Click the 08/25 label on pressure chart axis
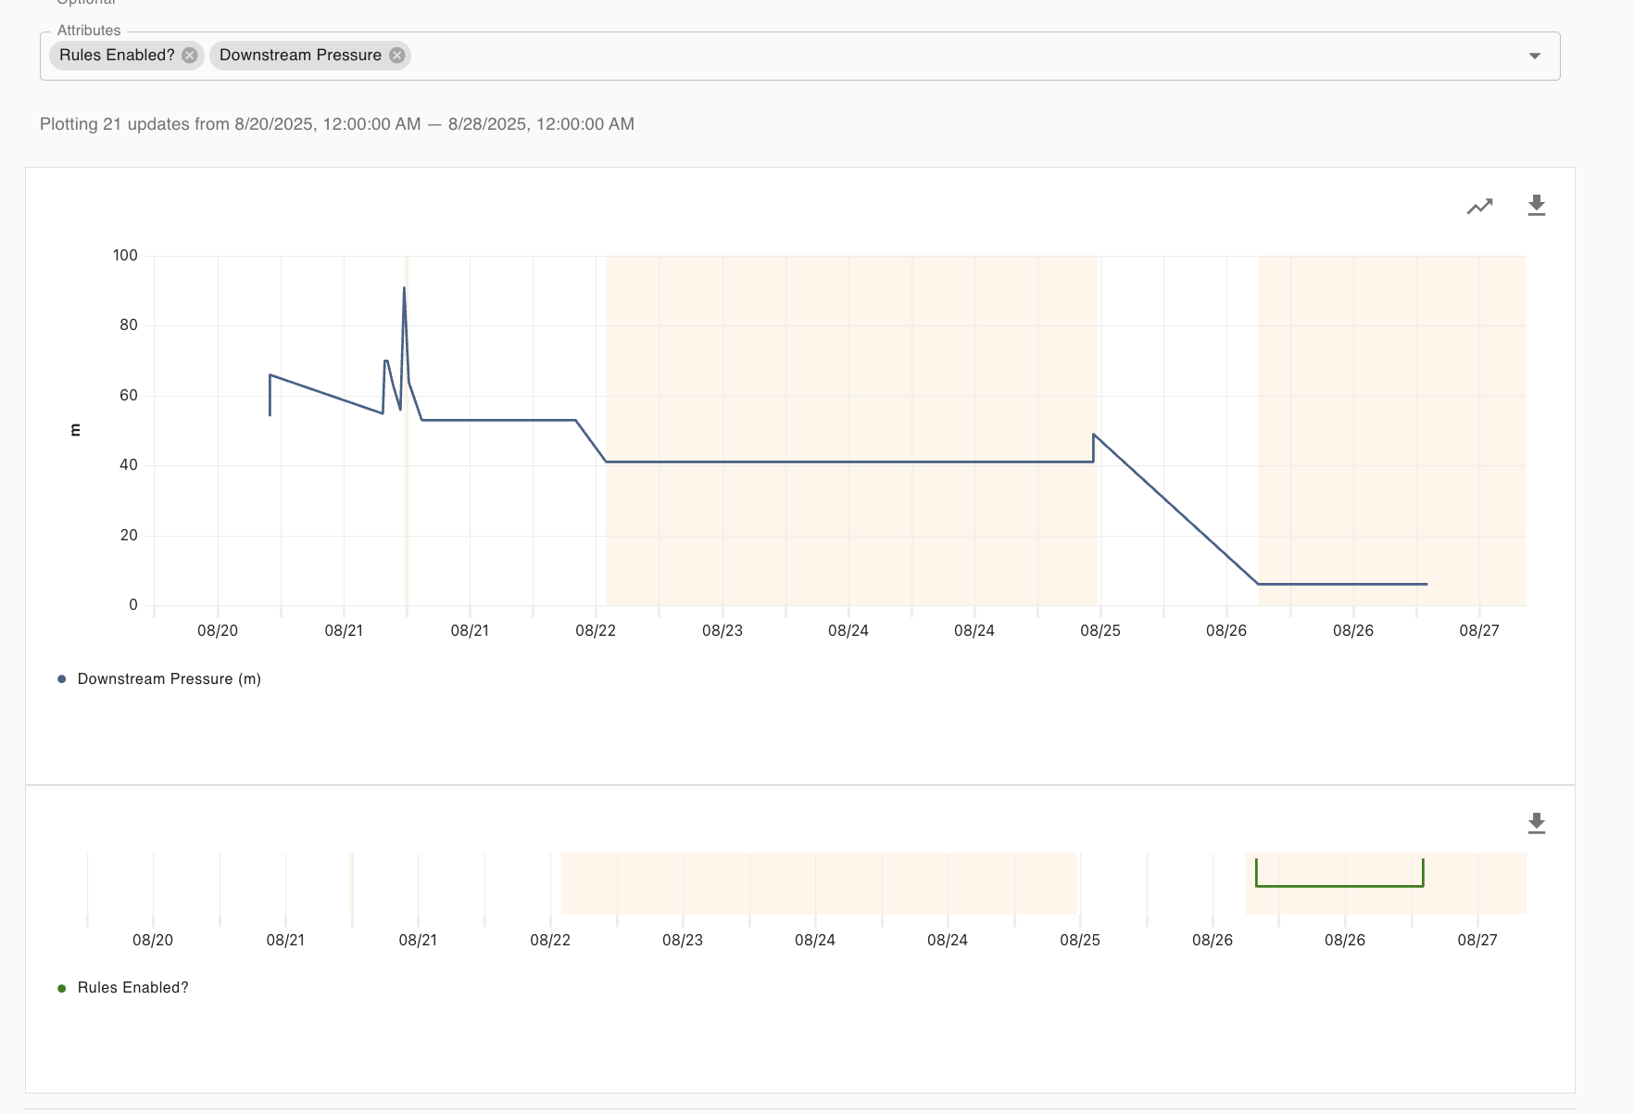Viewport: 1634px width, 1114px height. tap(1100, 631)
